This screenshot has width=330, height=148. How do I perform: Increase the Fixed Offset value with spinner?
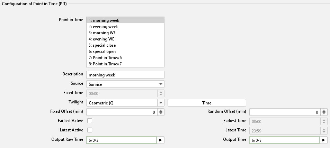pos(161,111)
